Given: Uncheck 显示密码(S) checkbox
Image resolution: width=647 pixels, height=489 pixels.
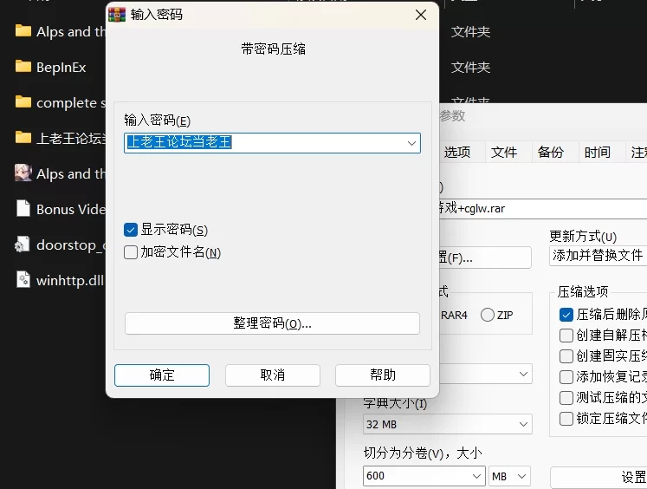Looking at the screenshot, I should point(131,230).
